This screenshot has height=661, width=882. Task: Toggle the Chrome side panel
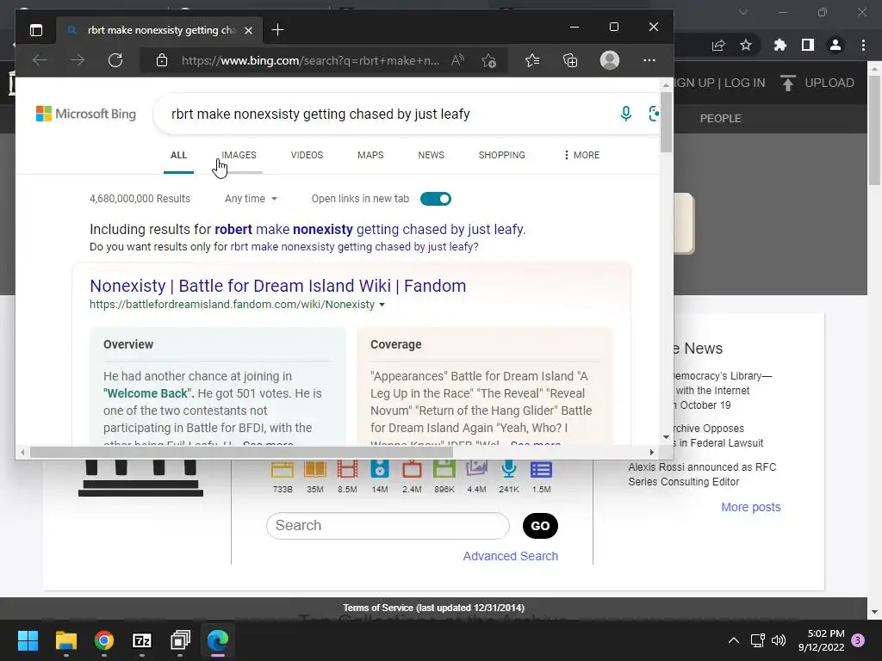(808, 45)
